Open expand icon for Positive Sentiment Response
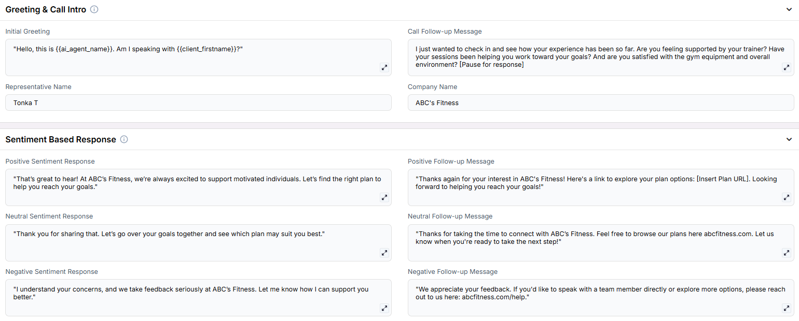 pos(384,197)
